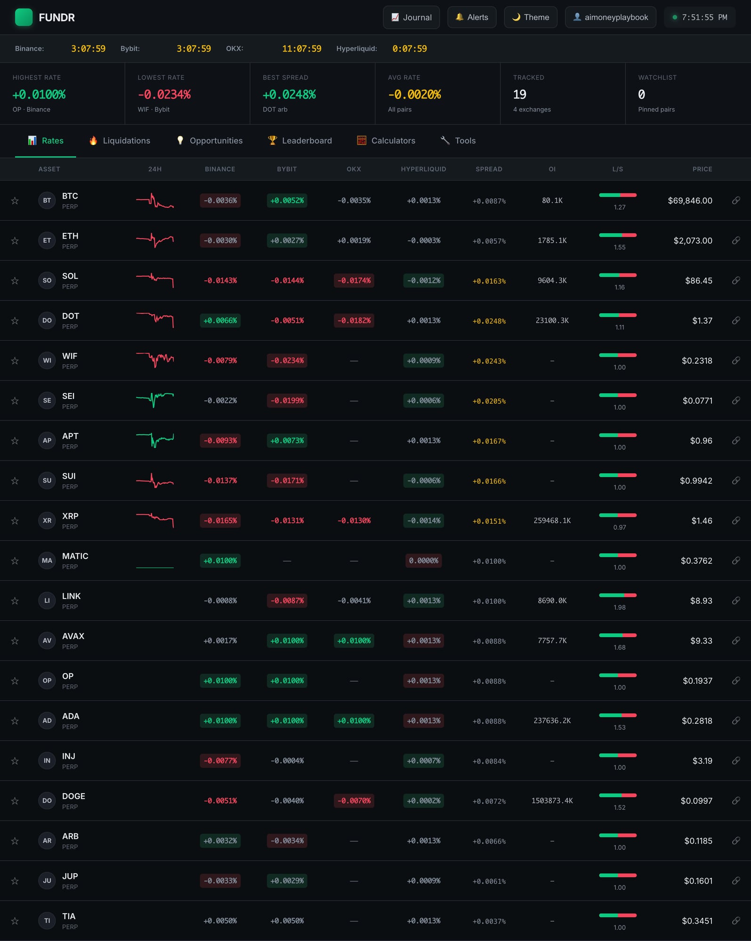
Task: Click the BTC long/short ratio bar
Action: (618, 195)
